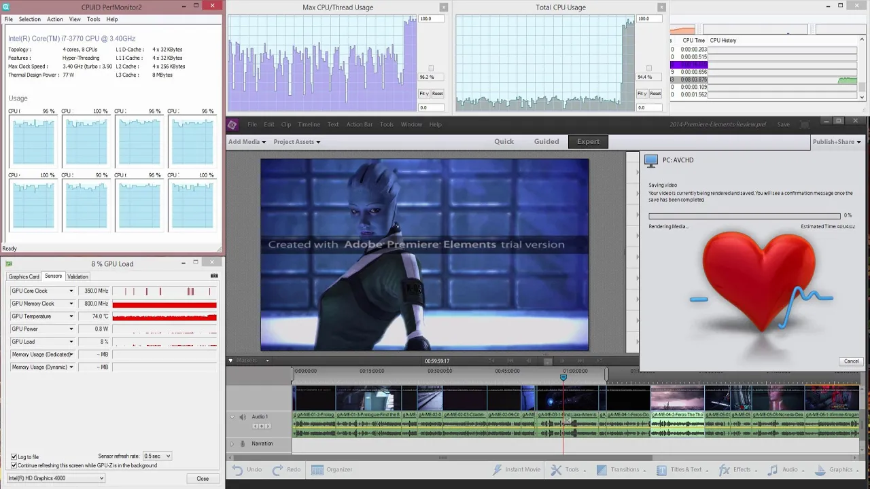Click the GPU-Z screenshot camera icon
This screenshot has width=870, height=489.
pos(214,276)
